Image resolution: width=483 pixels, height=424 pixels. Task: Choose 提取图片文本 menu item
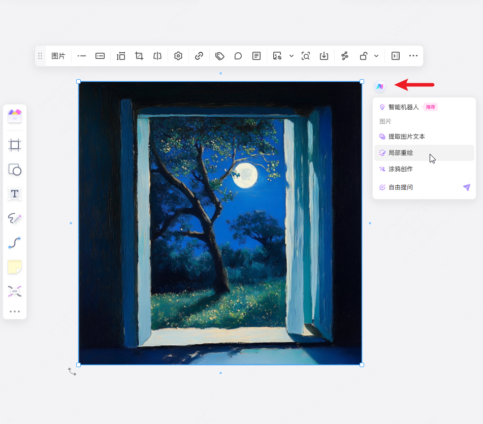424,137
